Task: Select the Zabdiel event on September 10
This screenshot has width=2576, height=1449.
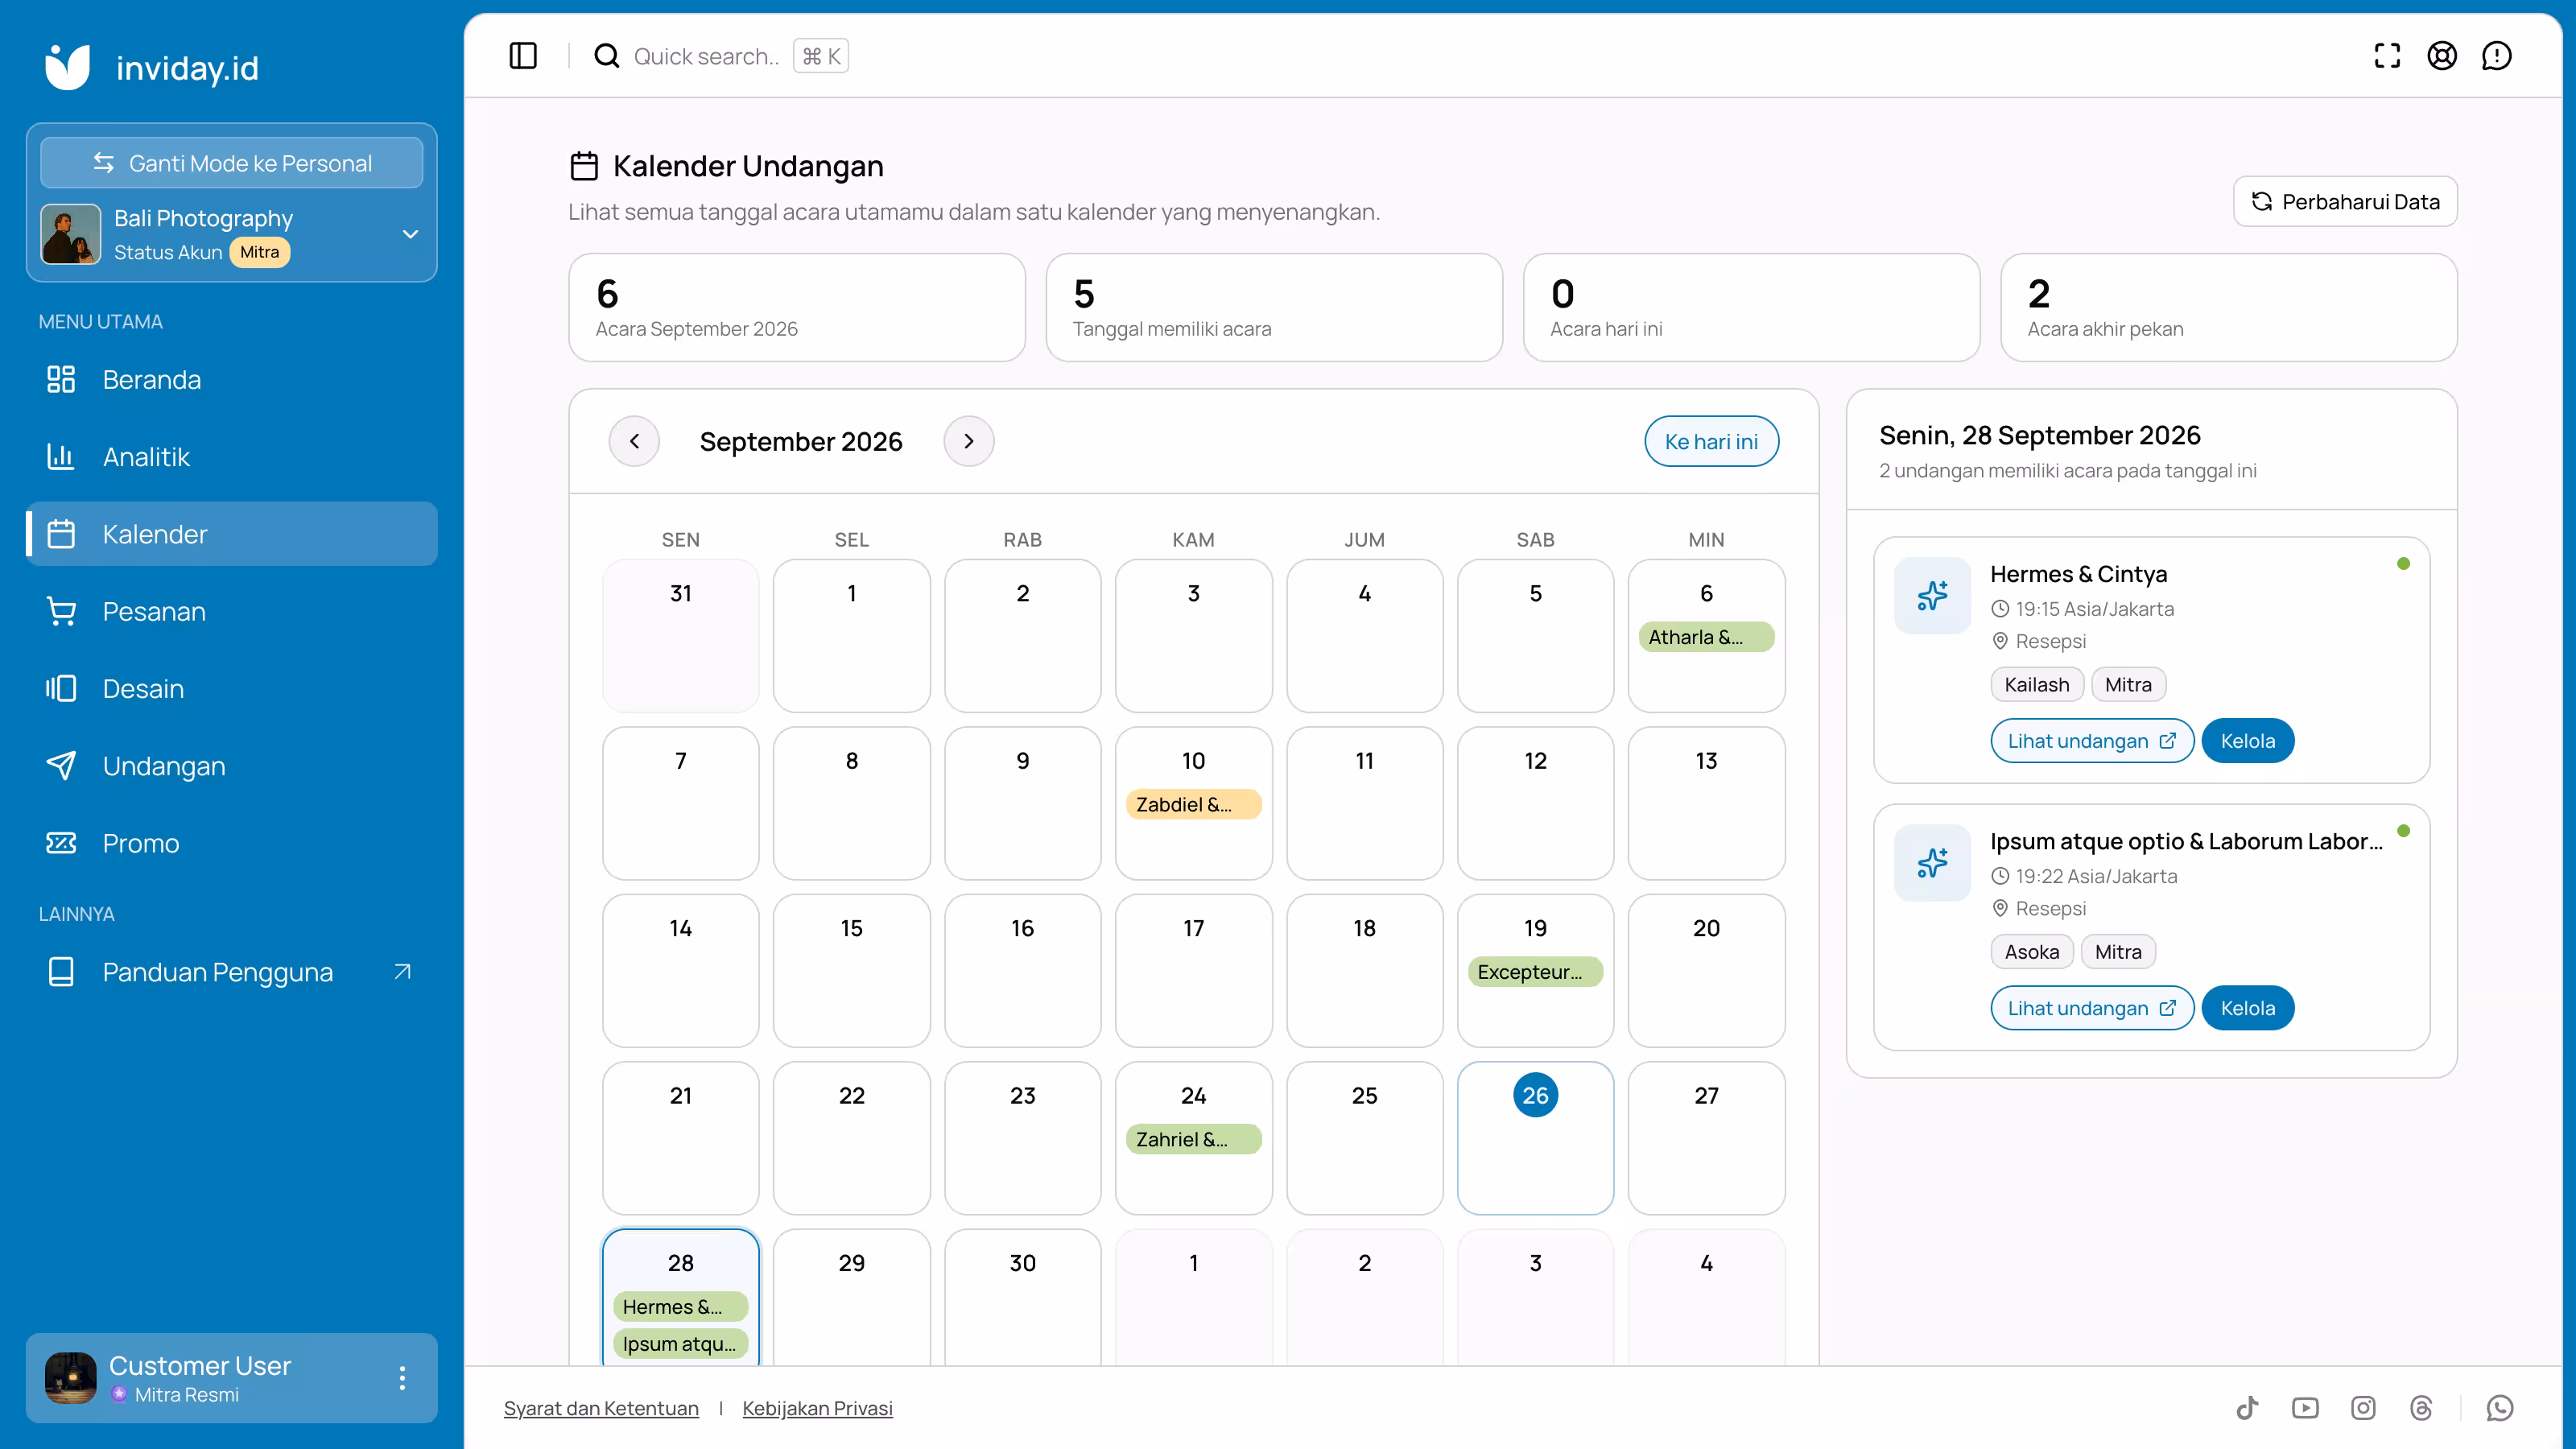Action: coord(1193,804)
